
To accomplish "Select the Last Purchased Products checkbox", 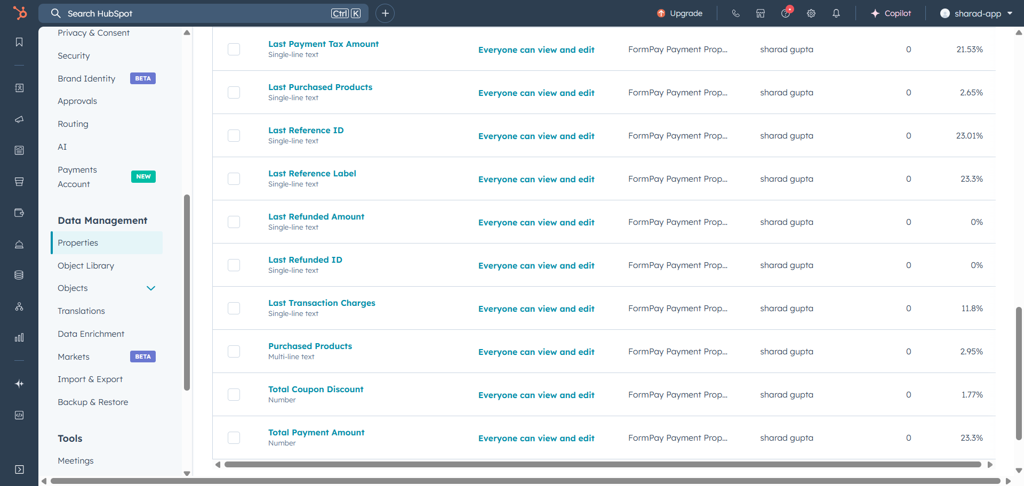I will pos(234,92).
